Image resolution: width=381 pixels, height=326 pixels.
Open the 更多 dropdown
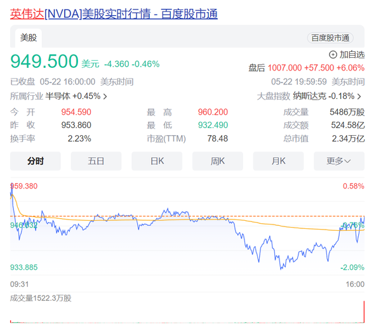coord(339,161)
